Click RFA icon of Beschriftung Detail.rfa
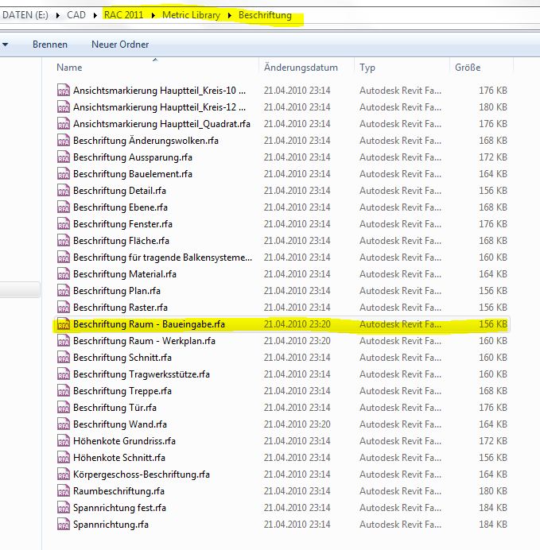 [x=63, y=191]
